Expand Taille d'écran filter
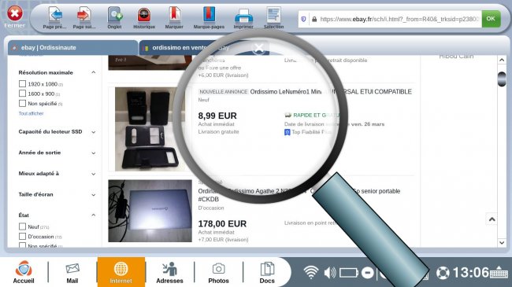The width and height of the screenshot is (512, 287). pos(94,195)
